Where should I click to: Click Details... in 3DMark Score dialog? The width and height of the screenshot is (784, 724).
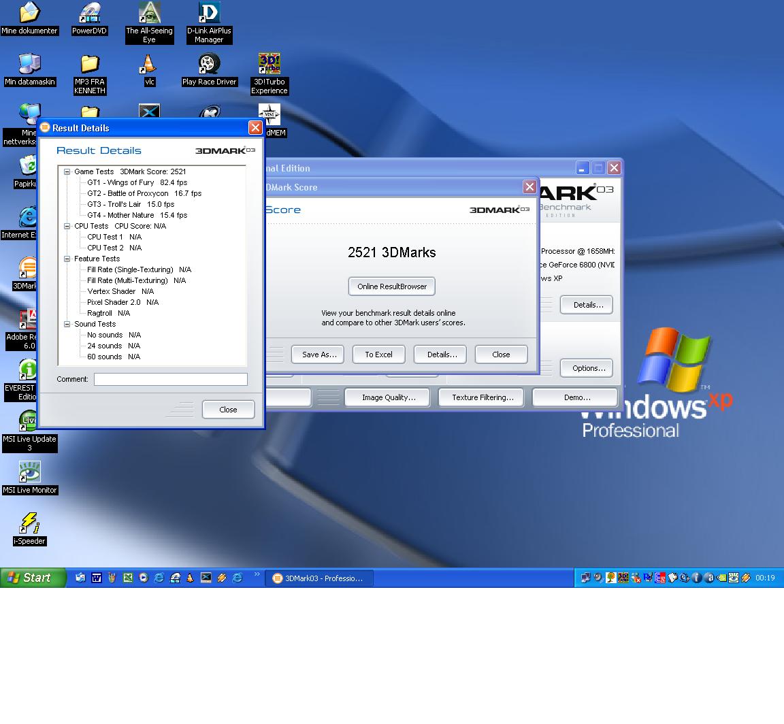pyautogui.click(x=440, y=355)
